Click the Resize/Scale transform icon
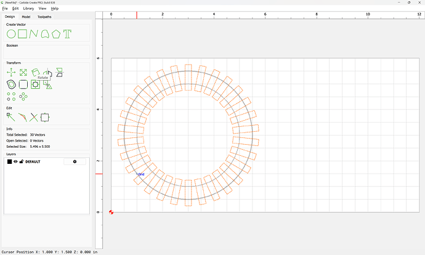 click(23, 72)
